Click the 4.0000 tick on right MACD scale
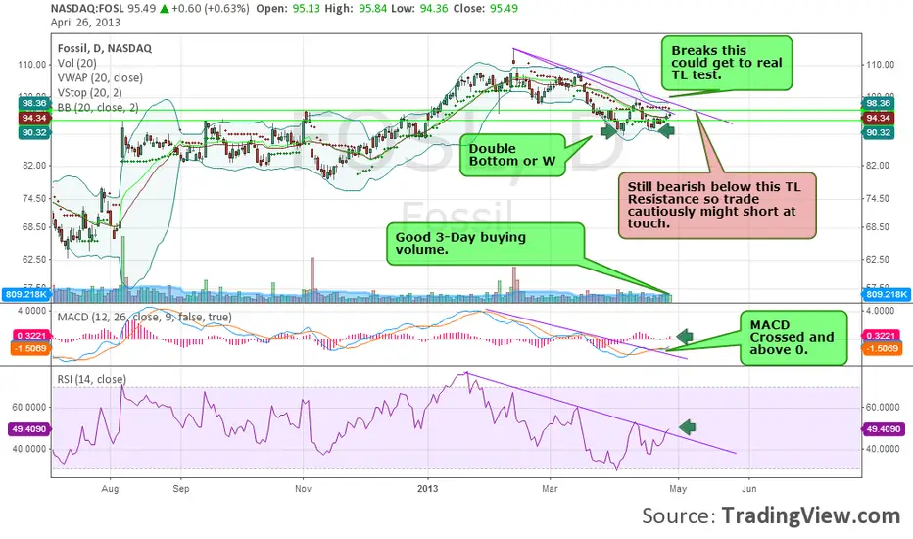This screenshot has height=539, width=913. point(881,311)
